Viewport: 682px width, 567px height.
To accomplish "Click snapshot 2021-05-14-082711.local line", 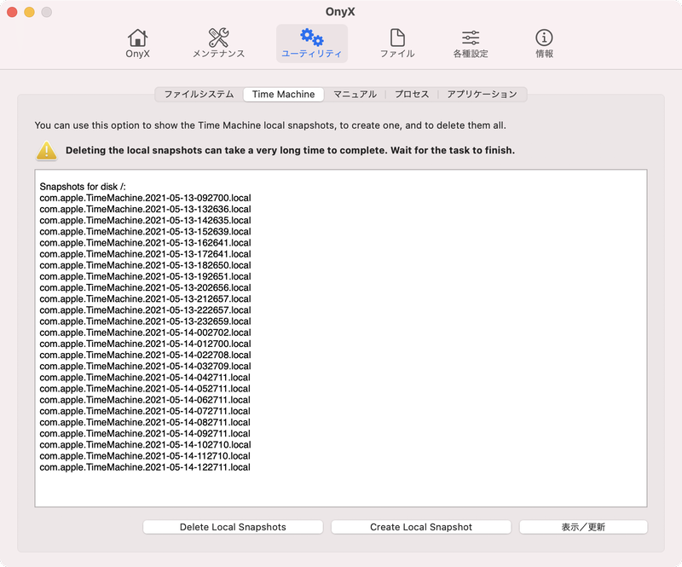I will point(145,422).
